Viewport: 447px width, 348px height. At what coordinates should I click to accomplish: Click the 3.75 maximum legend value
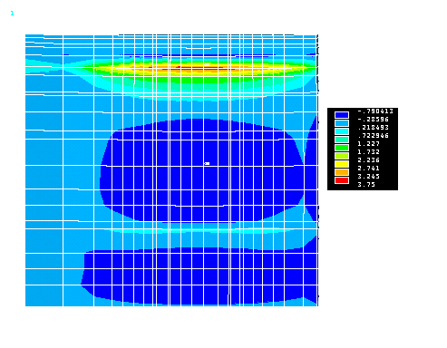(366, 184)
